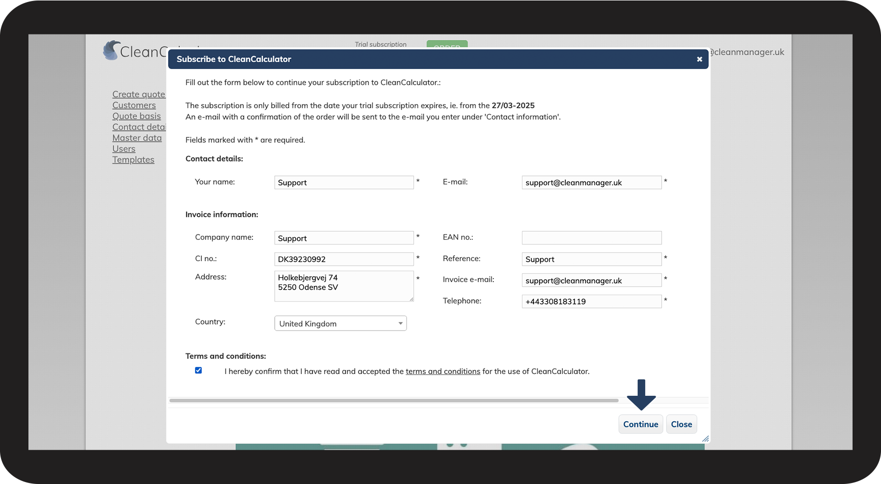881x484 pixels.
Task: Select the Telephone number field
Action: 591,302
